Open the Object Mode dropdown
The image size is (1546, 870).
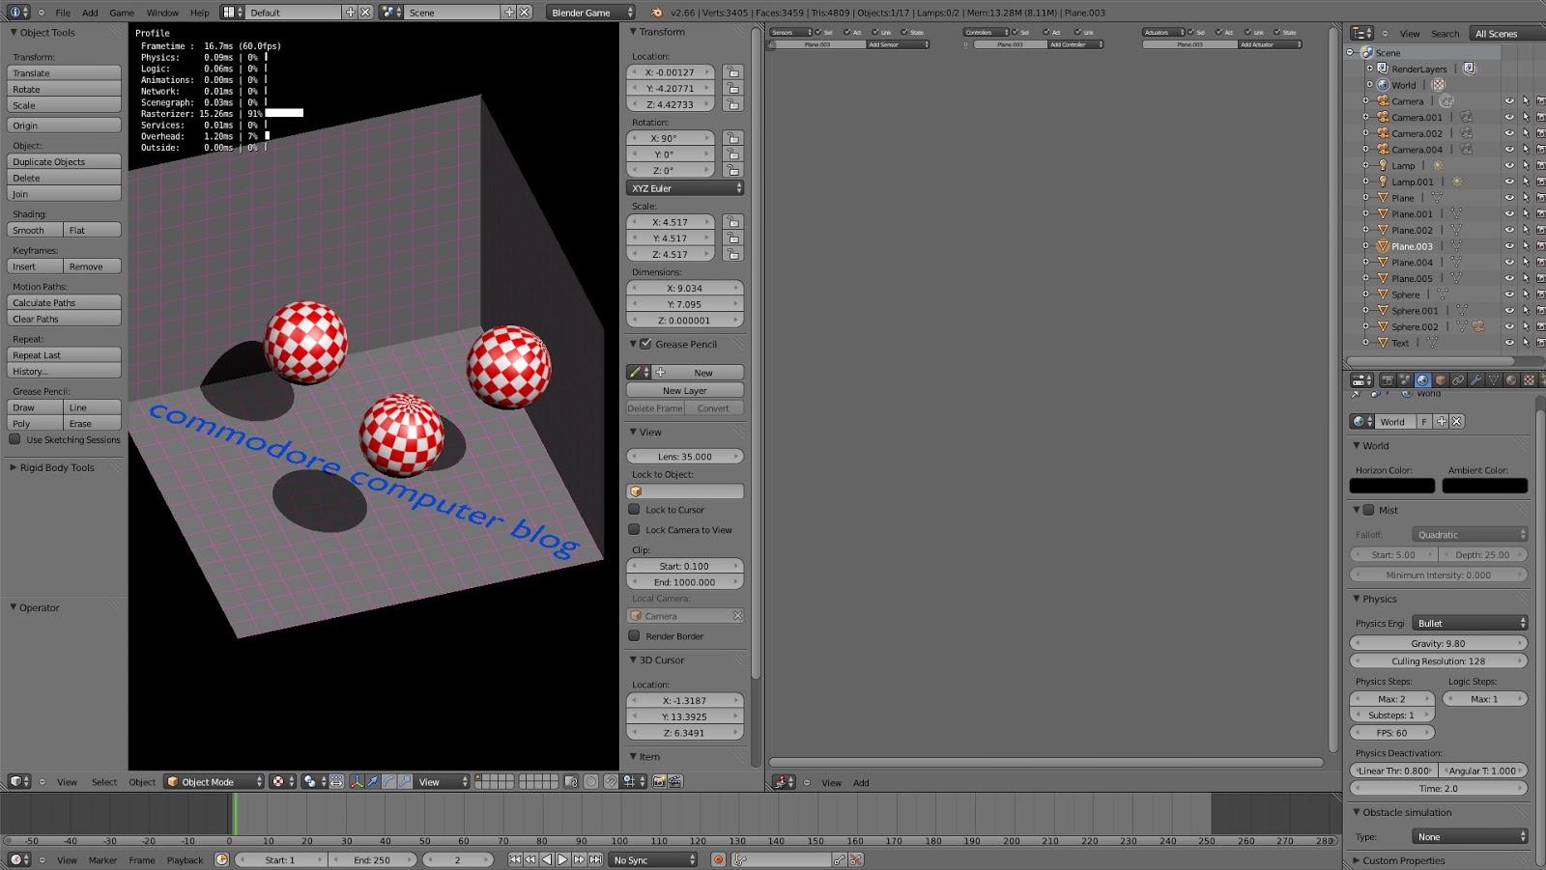(211, 782)
